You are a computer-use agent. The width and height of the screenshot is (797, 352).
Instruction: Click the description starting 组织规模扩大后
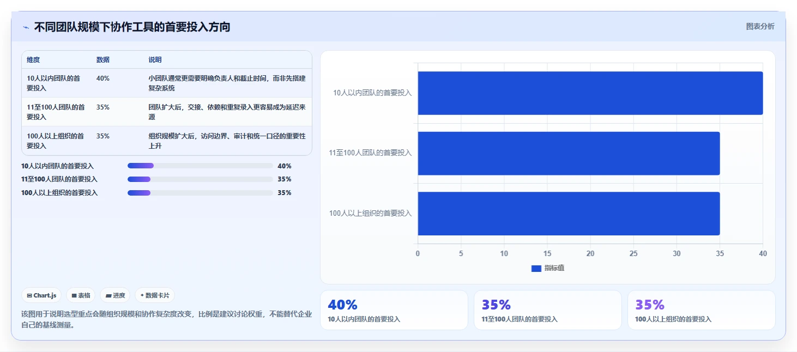point(227,141)
